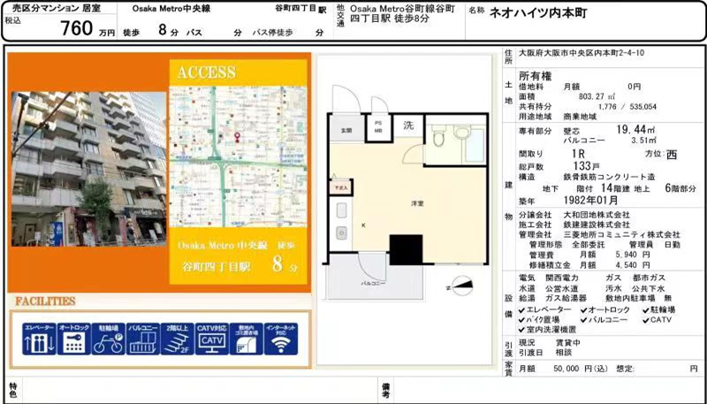Image resolution: width=707 pixels, height=404 pixels.
Task: Click the management fee 5,940 円
Action: click(634, 255)
